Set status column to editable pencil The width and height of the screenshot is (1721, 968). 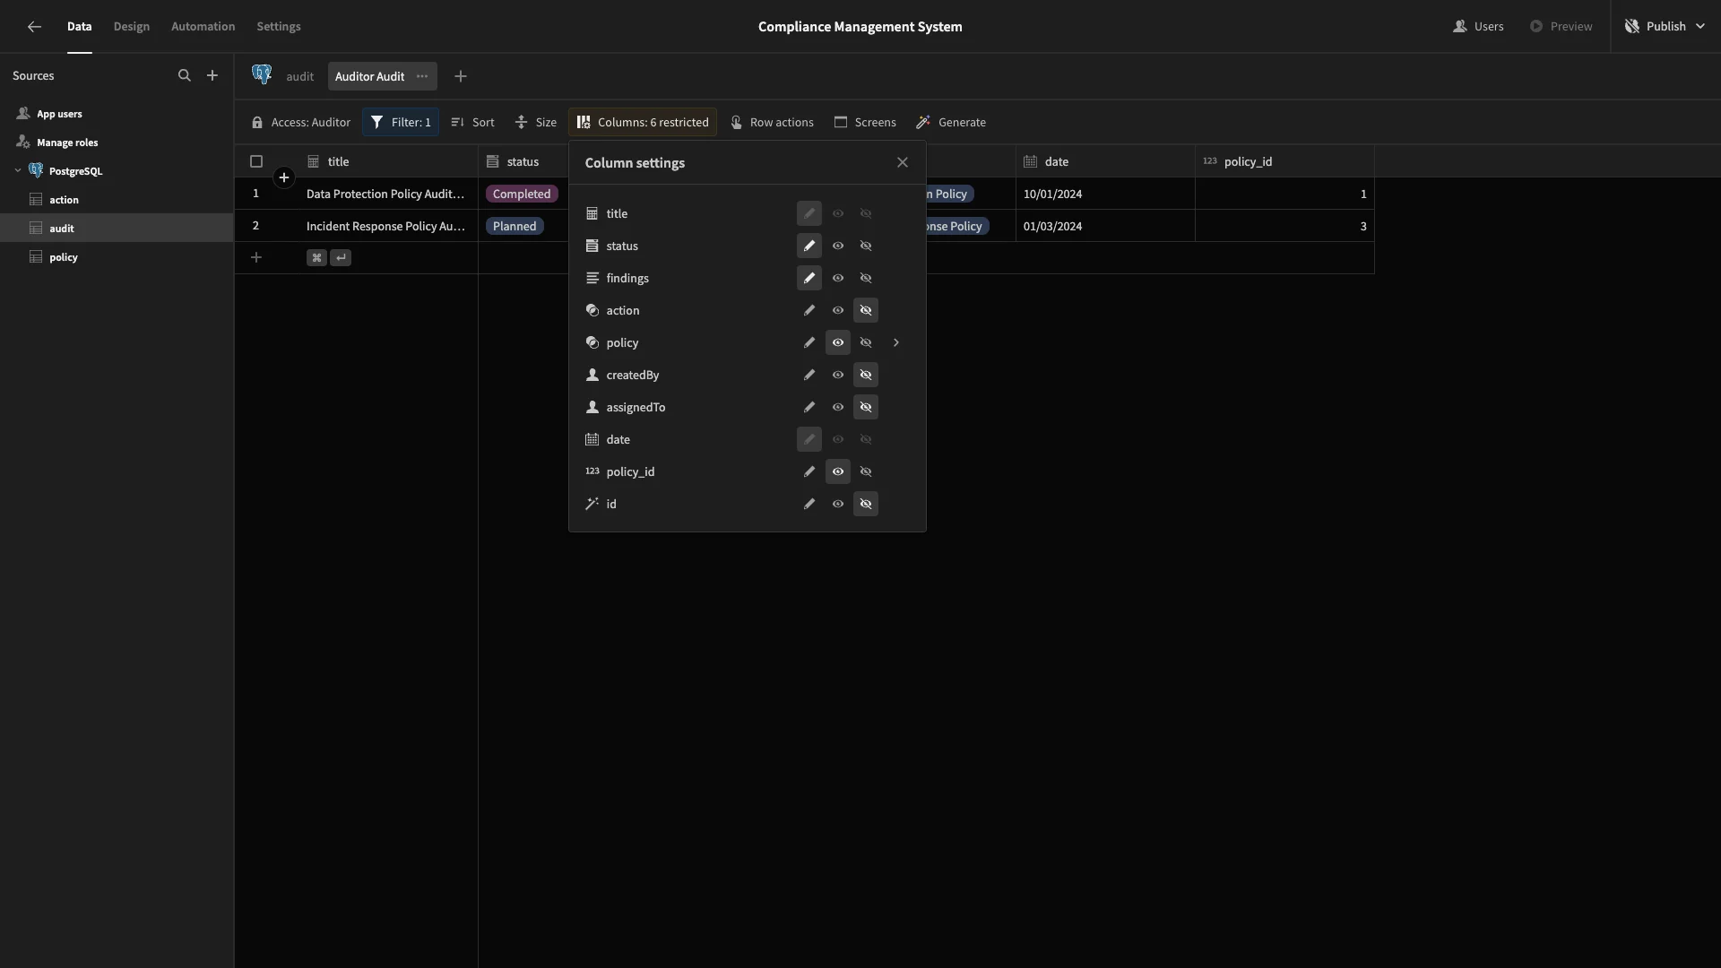click(809, 246)
